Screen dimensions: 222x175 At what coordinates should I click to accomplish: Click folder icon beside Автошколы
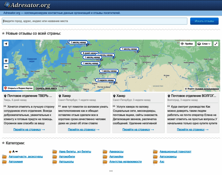(x=55, y=162)
